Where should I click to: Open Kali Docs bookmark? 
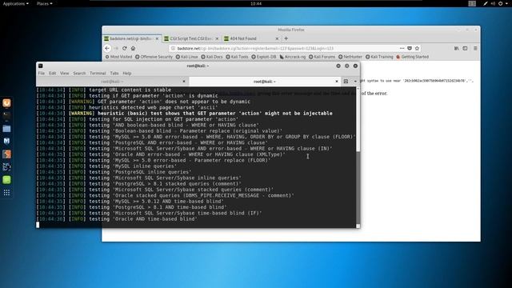(x=211, y=57)
